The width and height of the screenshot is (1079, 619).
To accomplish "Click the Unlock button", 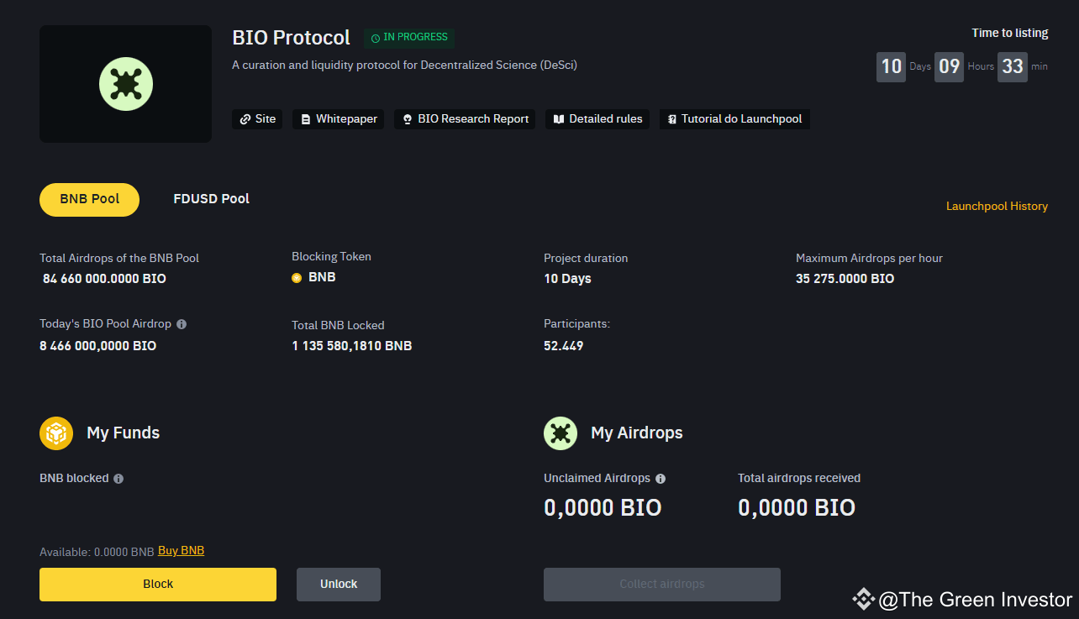I will (x=338, y=584).
